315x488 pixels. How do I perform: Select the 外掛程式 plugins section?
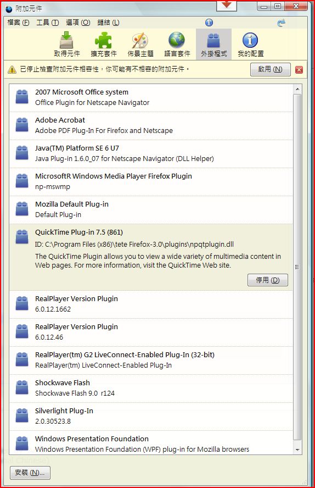pos(213,44)
